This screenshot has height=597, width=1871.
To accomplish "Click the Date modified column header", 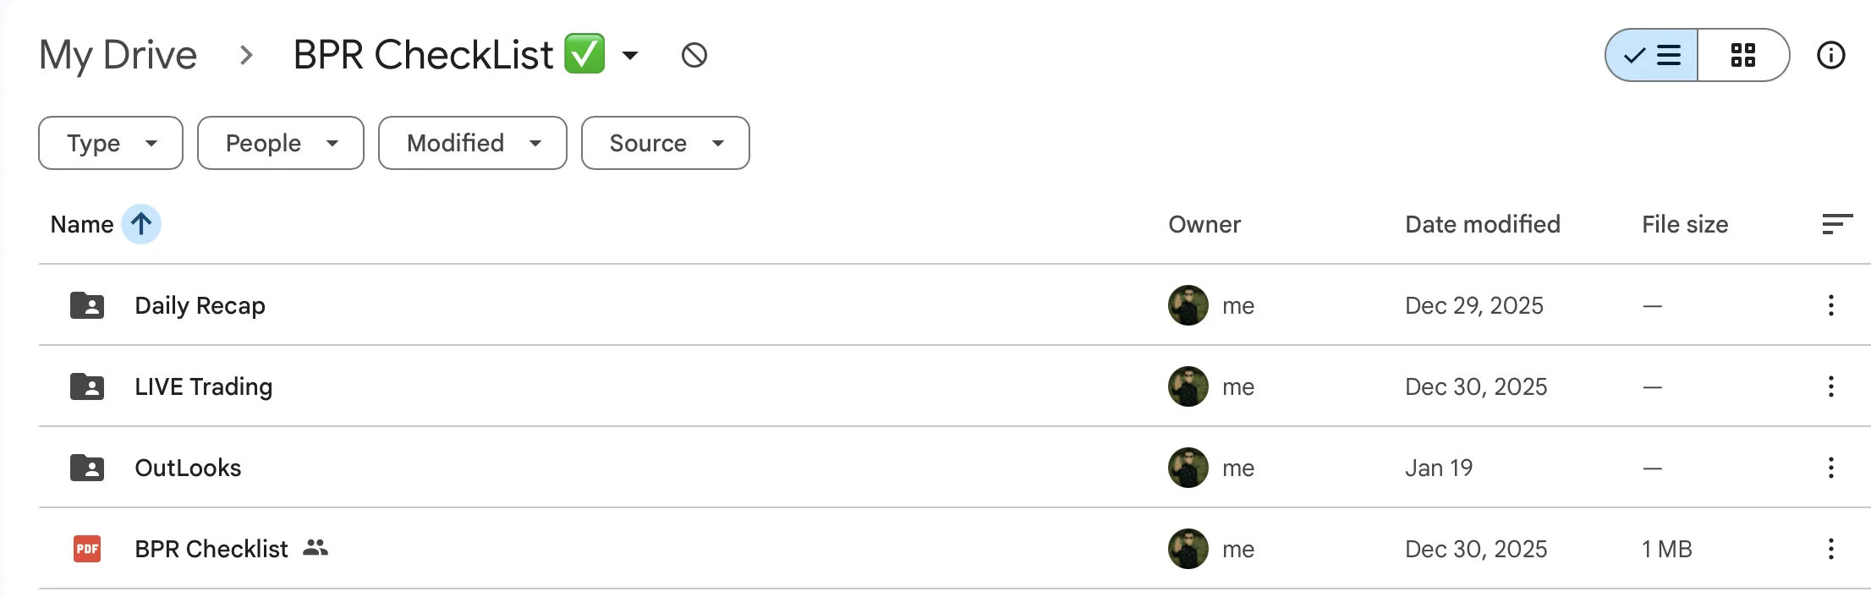I will [1482, 224].
